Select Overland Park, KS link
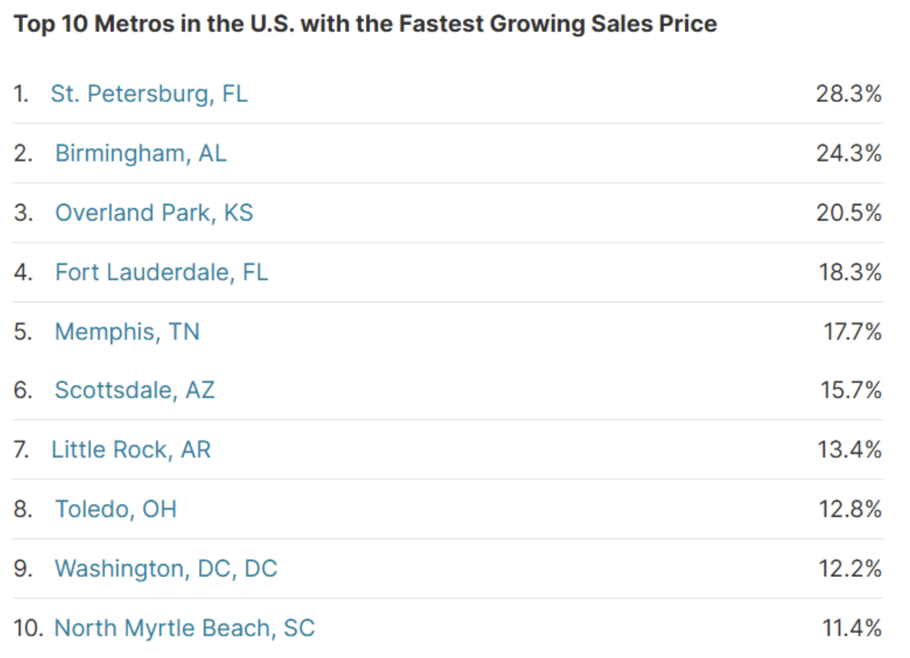The height and width of the screenshot is (658, 910). [154, 213]
